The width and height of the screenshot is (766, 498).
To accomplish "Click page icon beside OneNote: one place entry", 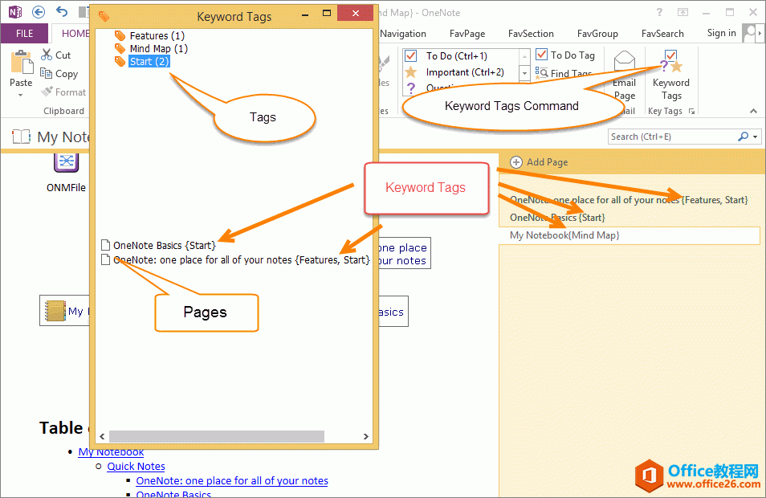I will pos(105,259).
